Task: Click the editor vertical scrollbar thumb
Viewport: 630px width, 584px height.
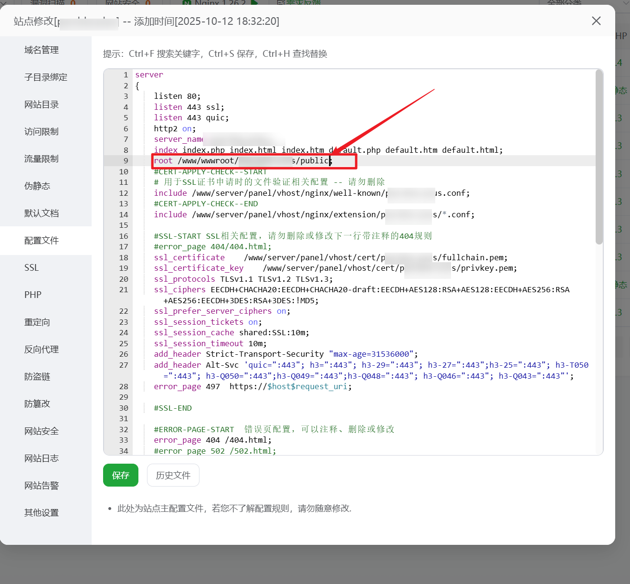Action: pyautogui.click(x=599, y=158)
